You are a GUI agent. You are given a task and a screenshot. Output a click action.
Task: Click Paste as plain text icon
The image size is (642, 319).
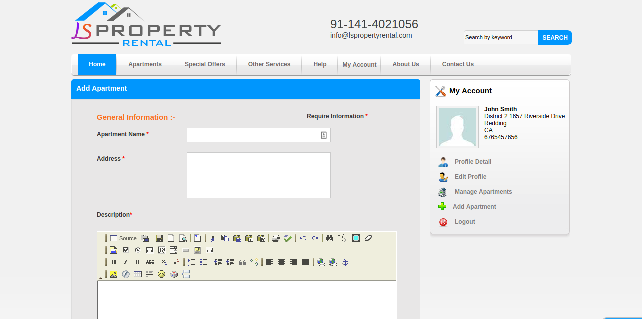click(x=249, y=238)
